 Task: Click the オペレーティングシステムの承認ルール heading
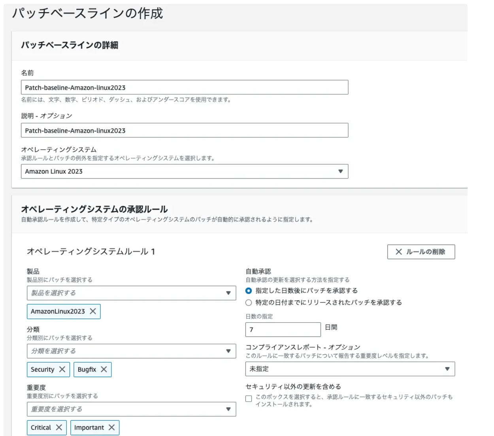pyautogui.click(x=94, y=209)
